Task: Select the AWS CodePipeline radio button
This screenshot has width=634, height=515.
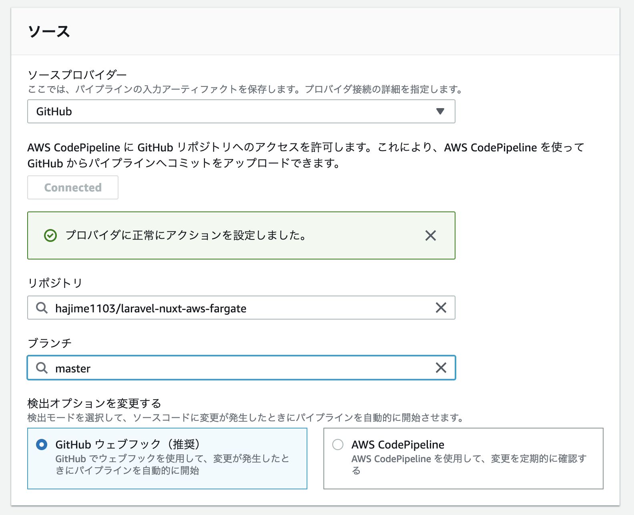Action: (338, 445)
